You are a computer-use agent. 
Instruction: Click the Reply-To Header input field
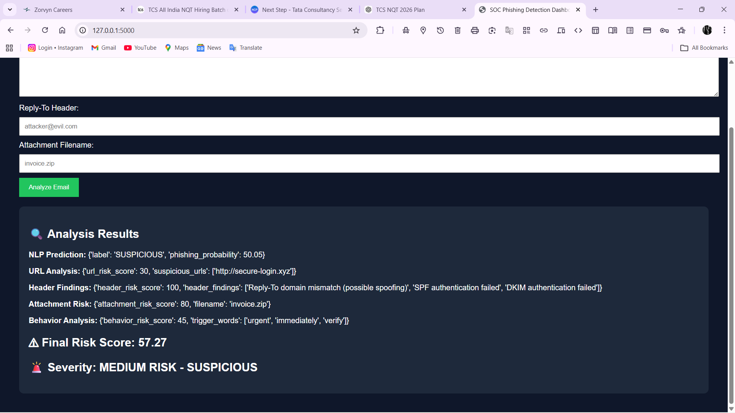pyautogui.click(x=369, y=126)
